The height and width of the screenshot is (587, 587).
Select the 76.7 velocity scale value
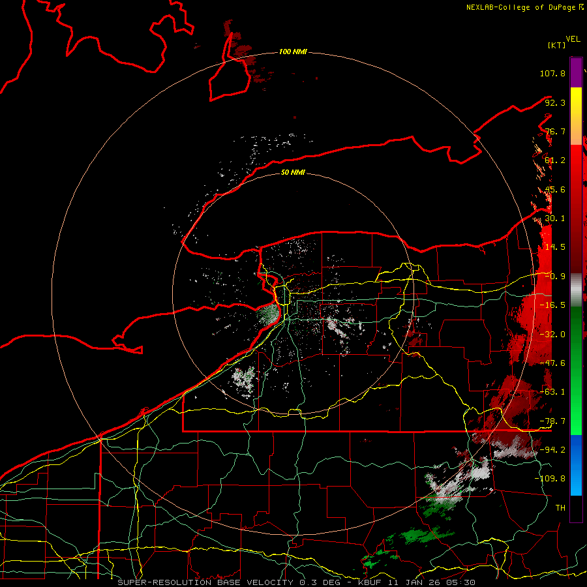pos(555,131)
